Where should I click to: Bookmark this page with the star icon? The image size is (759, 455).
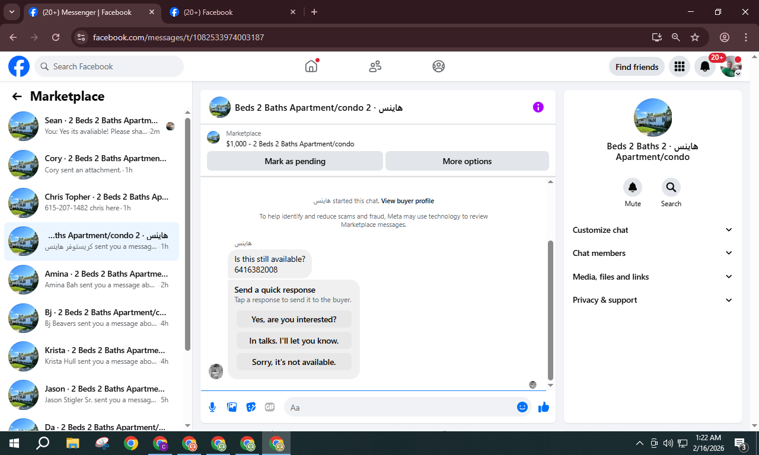click(695, 37)
